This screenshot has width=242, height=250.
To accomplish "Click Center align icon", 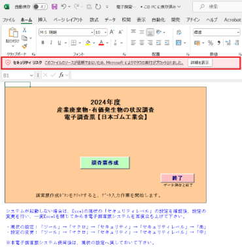I will pos(142,43).
